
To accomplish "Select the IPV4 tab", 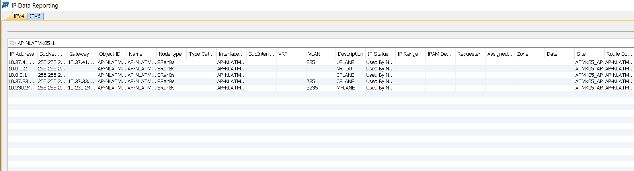I will [x=19, y=16].
